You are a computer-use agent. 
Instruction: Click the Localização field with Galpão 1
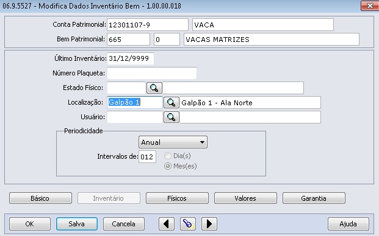pos(135,103)
